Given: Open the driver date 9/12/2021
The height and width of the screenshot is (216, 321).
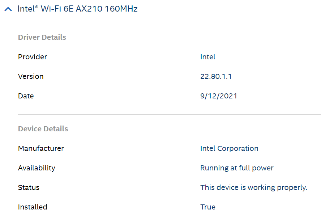Looking at the screenshot, I should tap(219, 96).
